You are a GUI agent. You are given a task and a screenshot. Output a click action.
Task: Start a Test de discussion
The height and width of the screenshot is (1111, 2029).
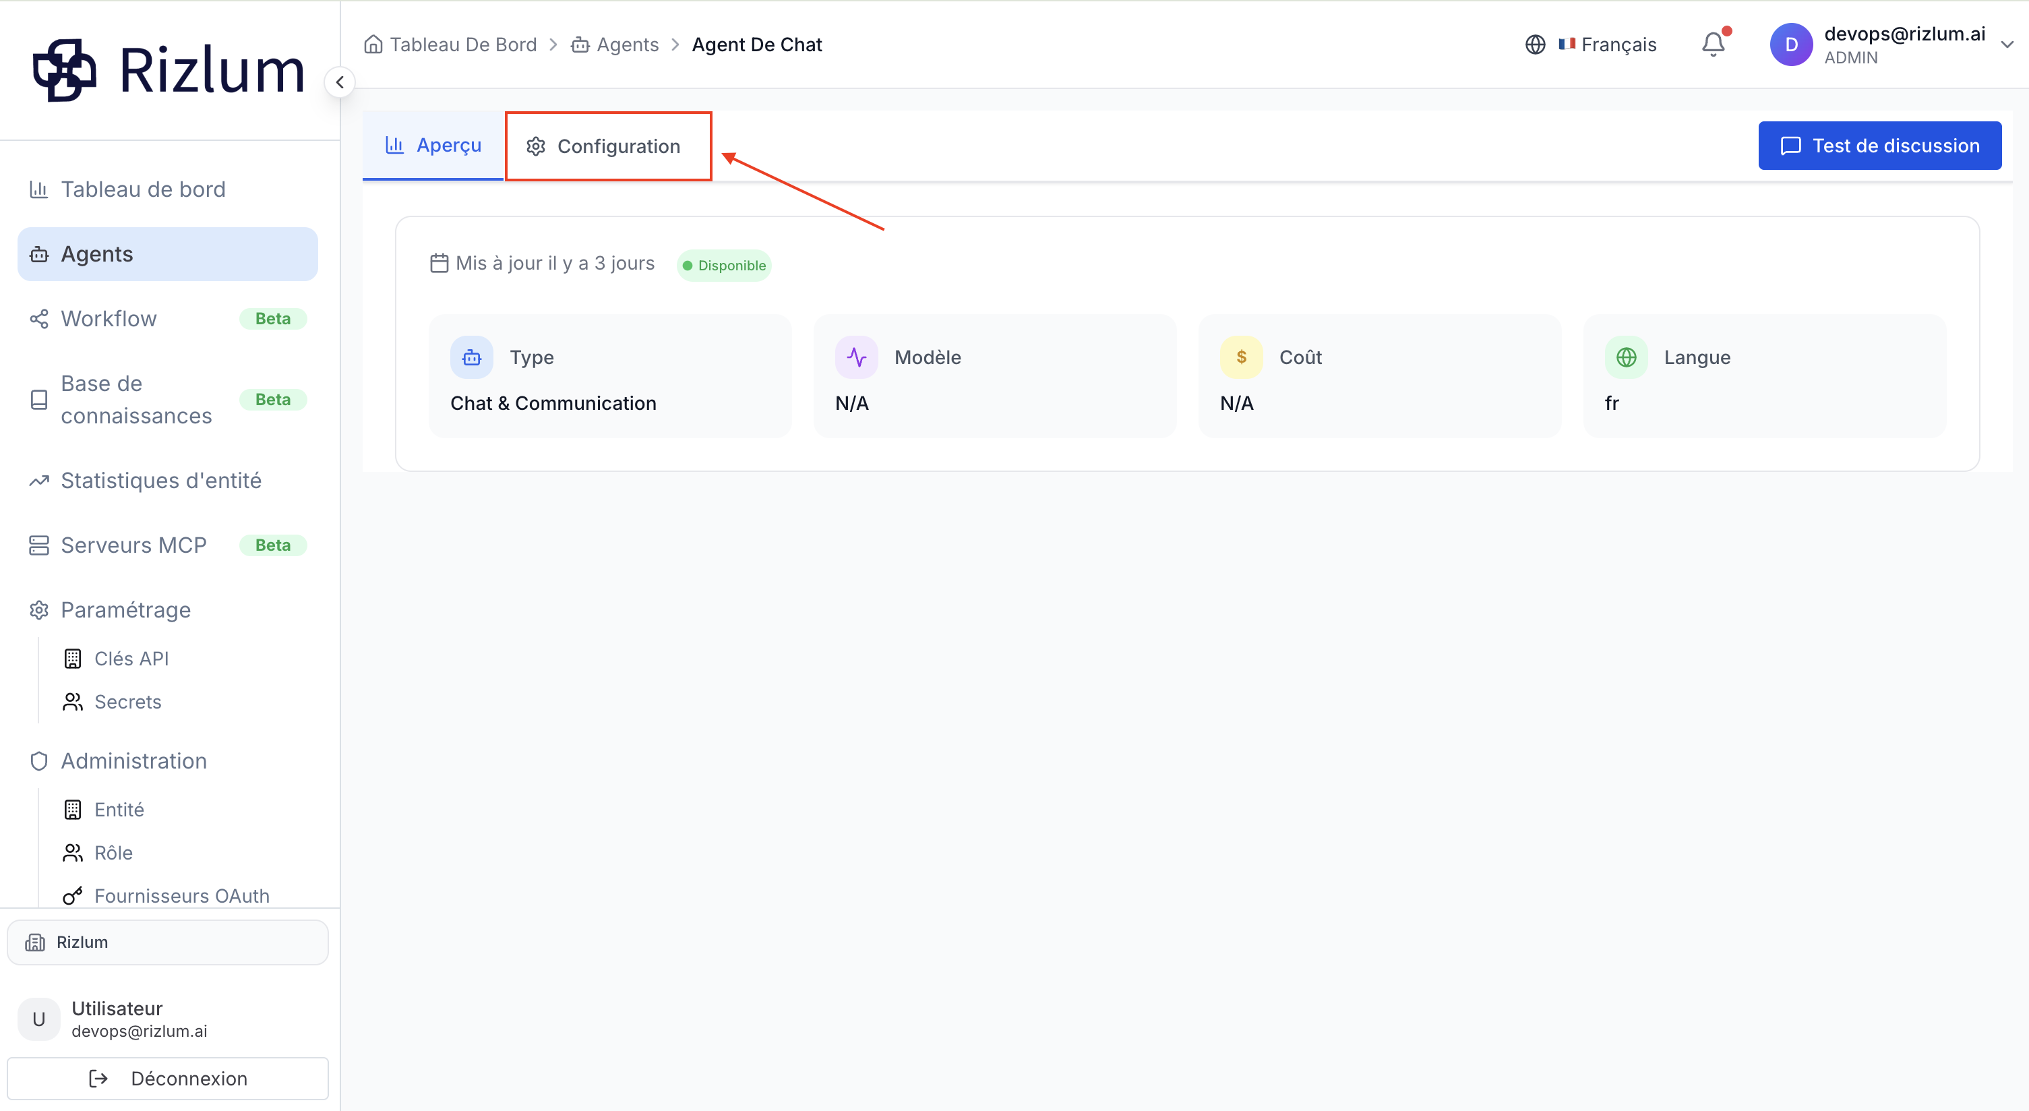pyautogui.click(x=1879, y=145)
